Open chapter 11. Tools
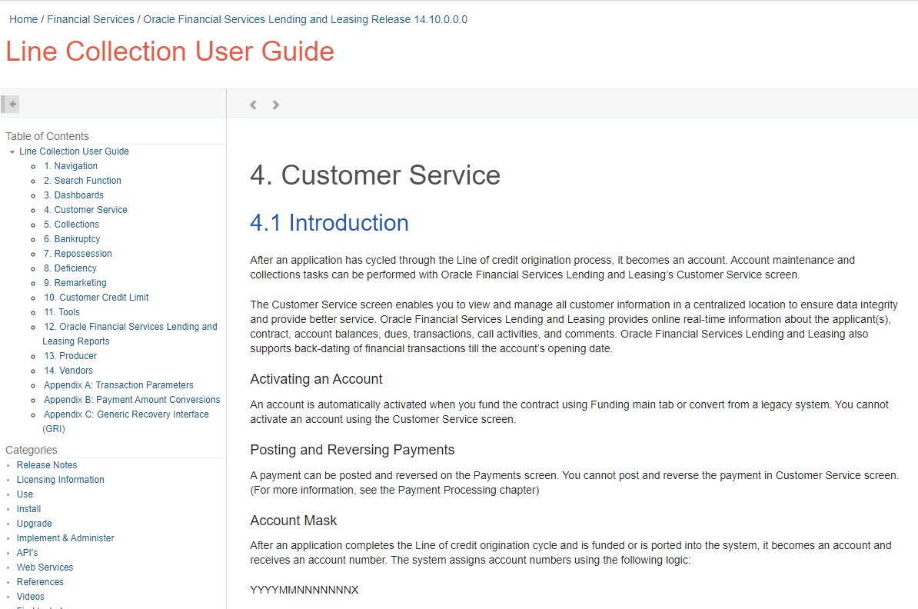 coord(62,312)
